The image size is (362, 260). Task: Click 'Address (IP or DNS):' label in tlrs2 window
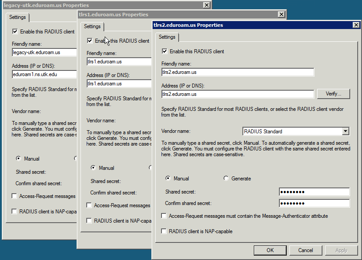[x=183, y=86]
